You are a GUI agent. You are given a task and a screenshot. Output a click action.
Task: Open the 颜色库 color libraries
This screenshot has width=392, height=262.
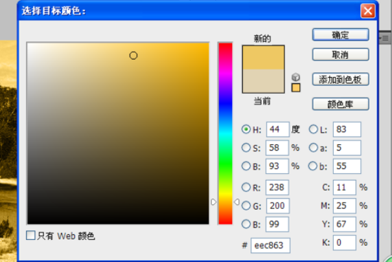[x=341, y=104]
